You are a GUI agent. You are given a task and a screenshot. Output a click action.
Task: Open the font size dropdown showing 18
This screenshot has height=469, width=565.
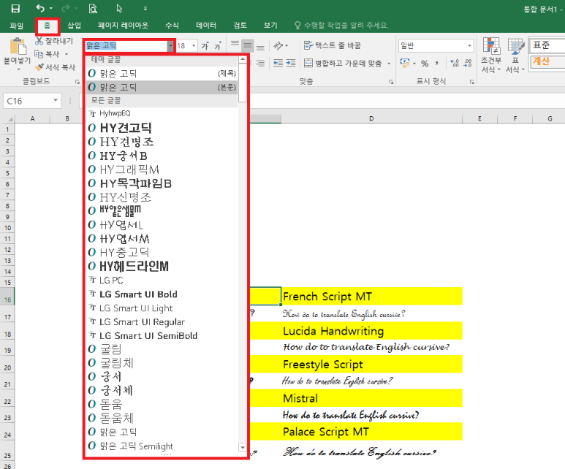click(194, 46)
